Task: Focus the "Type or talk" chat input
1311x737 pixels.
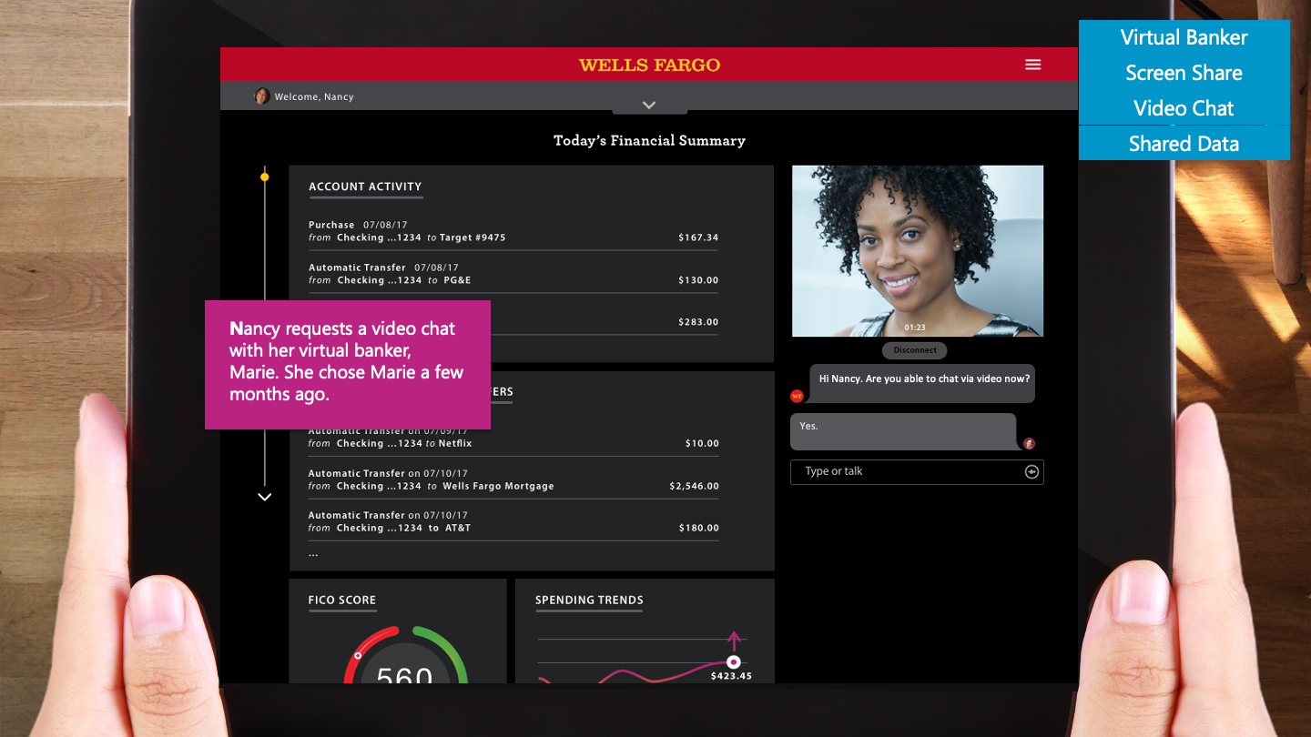Action: 917,471
